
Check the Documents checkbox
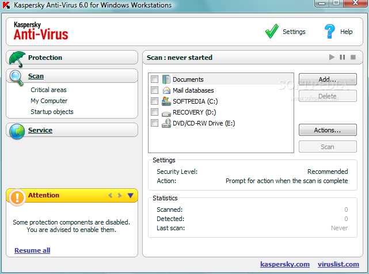point(154,79)
